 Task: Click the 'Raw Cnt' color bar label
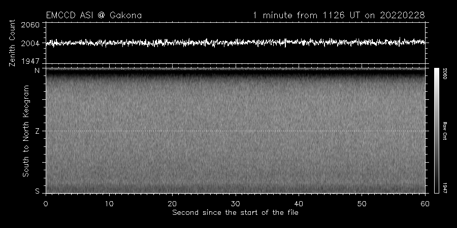tap(445, 131)
